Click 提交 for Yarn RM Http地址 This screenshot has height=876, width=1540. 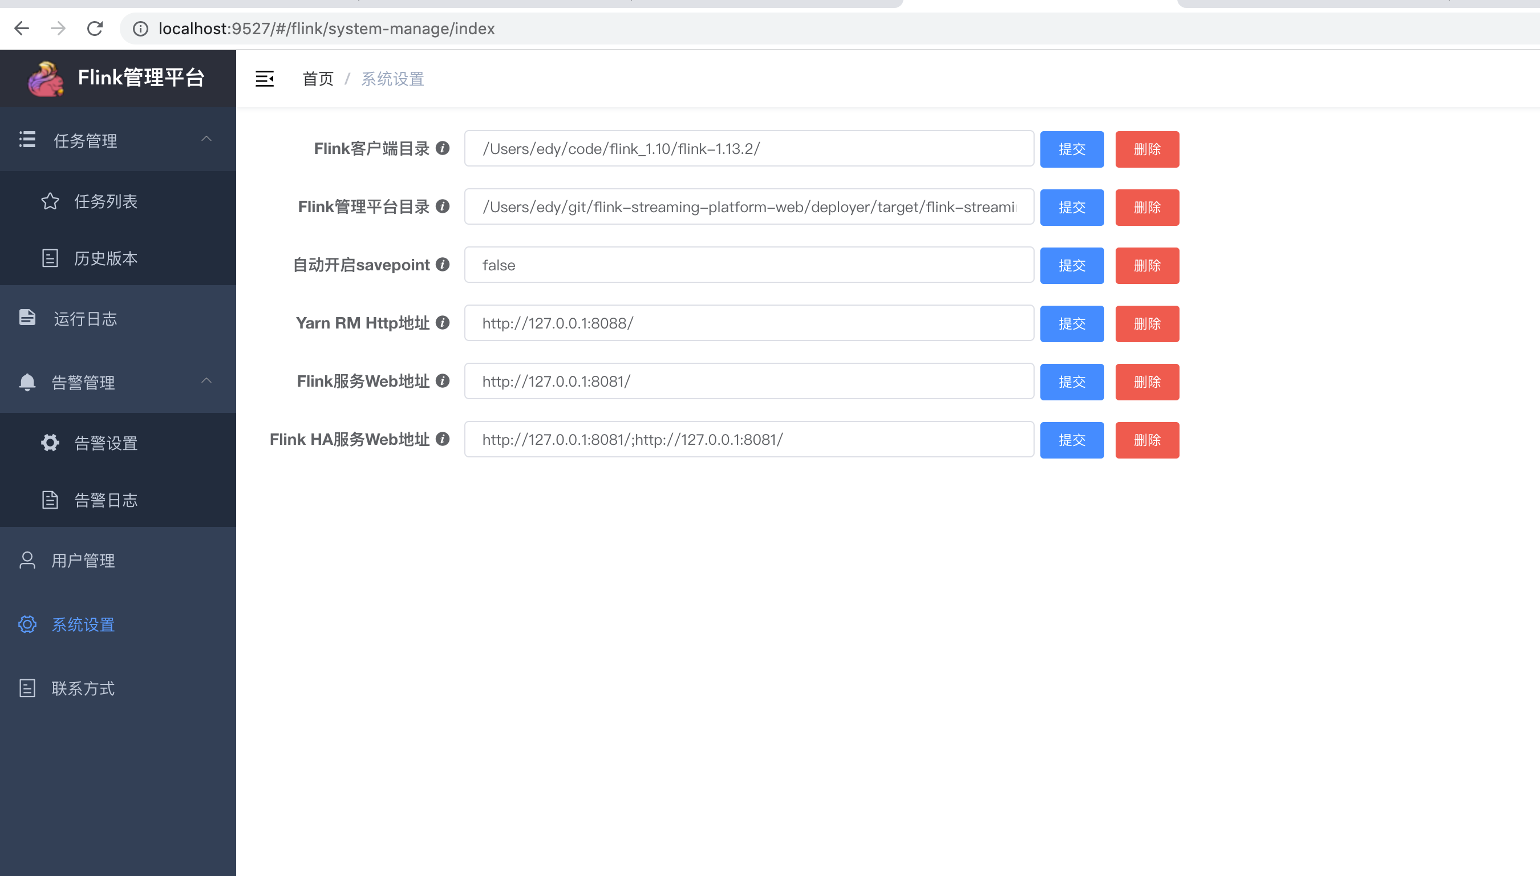pos(1072,324)
